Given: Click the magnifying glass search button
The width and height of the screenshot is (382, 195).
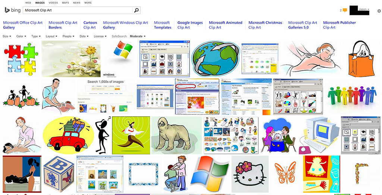Looking at the screenshot, I should (x=136, y=10).
